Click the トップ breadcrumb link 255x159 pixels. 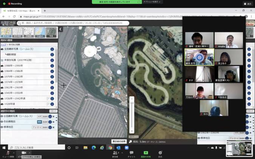tap(3, 44)
